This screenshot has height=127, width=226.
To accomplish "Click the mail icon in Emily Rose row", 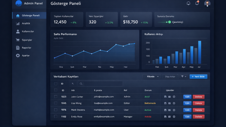I will (169, 117).
